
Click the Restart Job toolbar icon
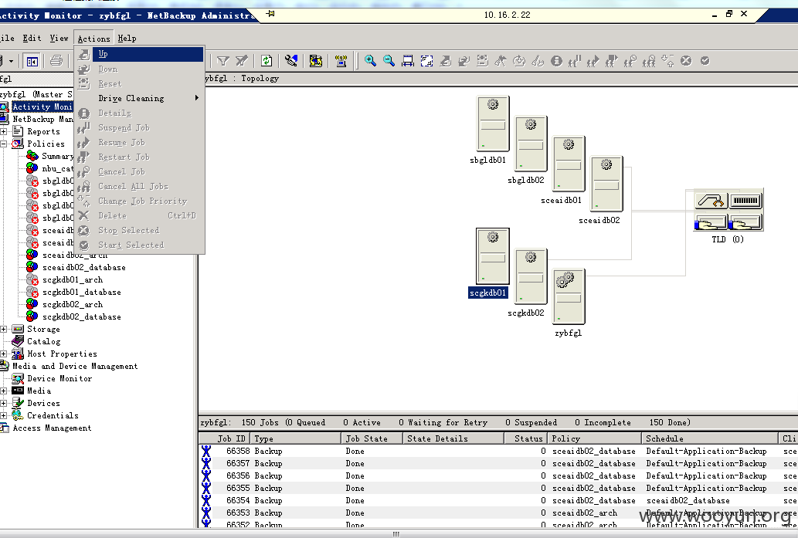point(611,61)
